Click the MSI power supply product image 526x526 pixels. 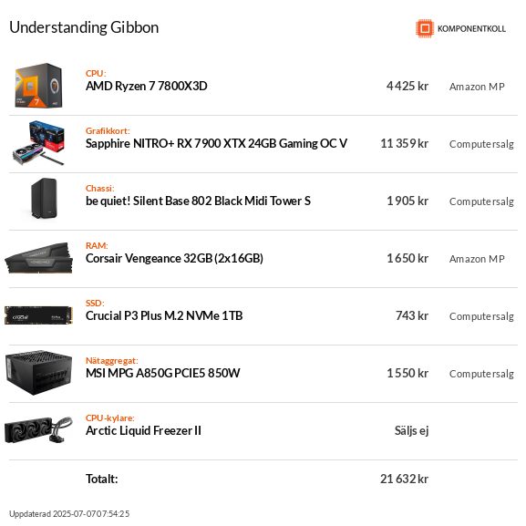pyautogui.click(x=38, y=373)
